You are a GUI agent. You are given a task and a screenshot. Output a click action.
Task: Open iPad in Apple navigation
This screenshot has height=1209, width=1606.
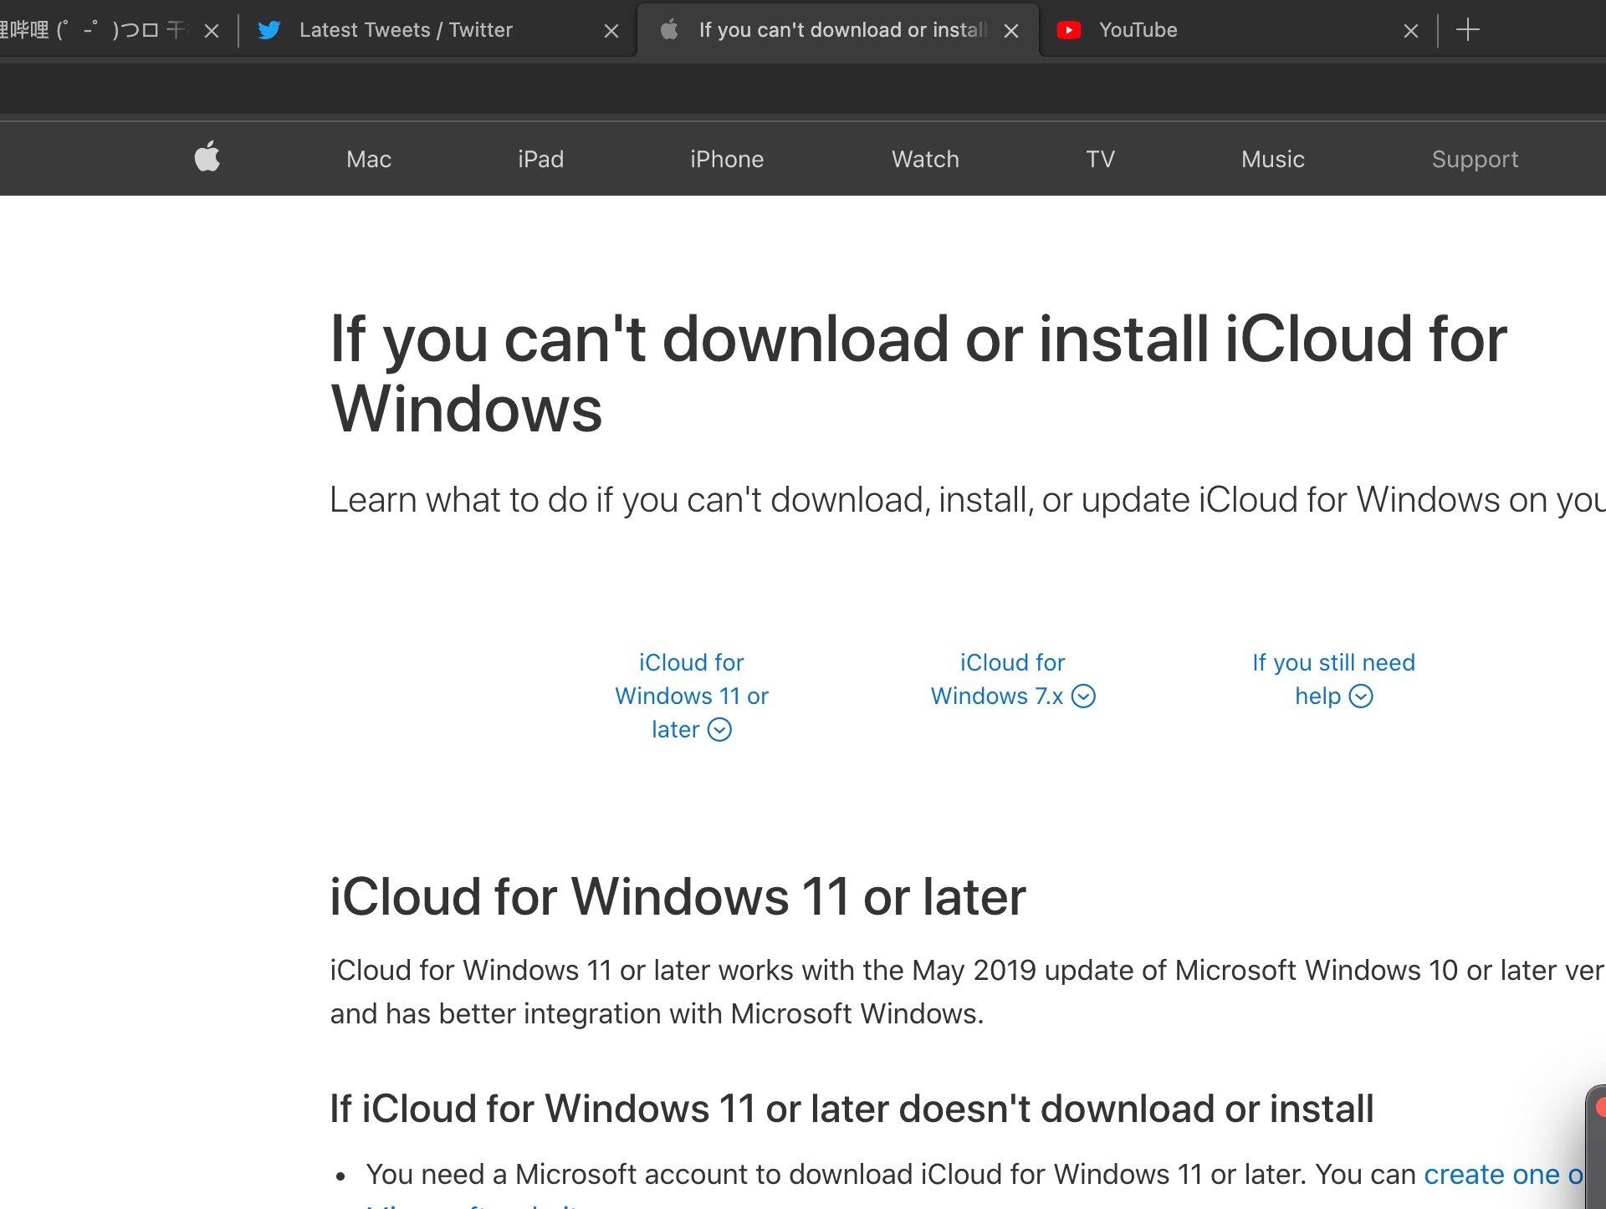(x=540, y=159)
